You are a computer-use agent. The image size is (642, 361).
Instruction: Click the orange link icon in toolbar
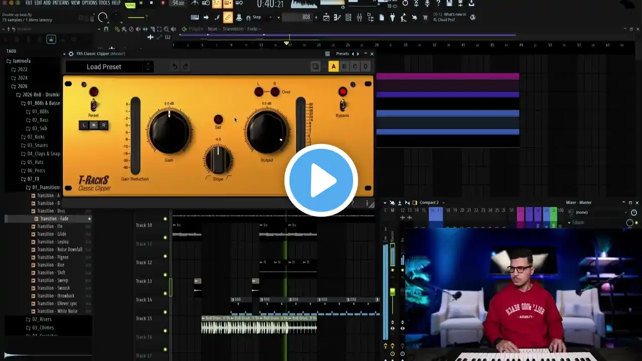click(x=228, y=18)
